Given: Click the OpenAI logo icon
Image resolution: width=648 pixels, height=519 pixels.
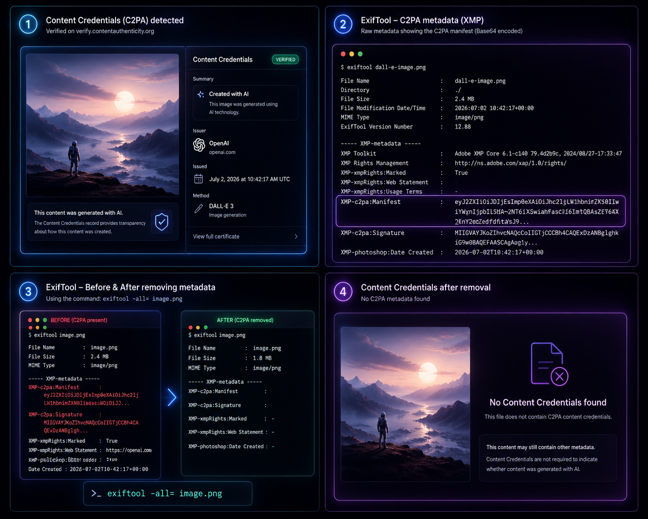Looking at the screenshot, I should 199,145.
